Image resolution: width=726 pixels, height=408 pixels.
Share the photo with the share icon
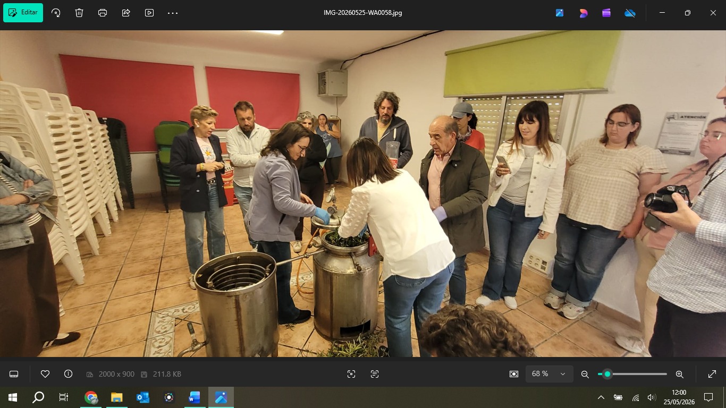pyautogui.click(x=126, y=13)
